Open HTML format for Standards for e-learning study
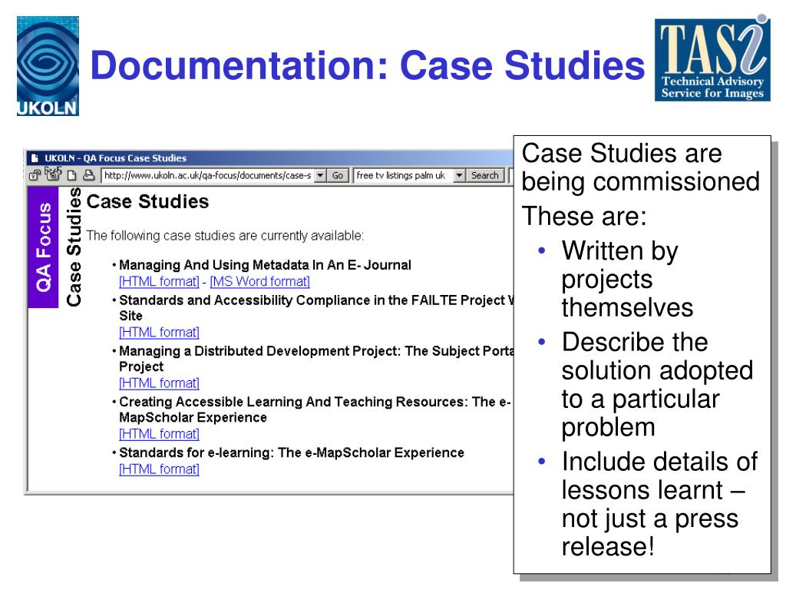 159,469
